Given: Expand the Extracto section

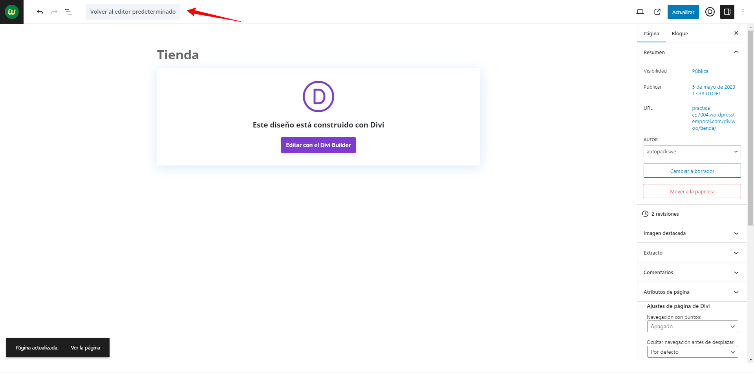Looking at the screenshot, I should pyautogui.click(x=692, y=253).
